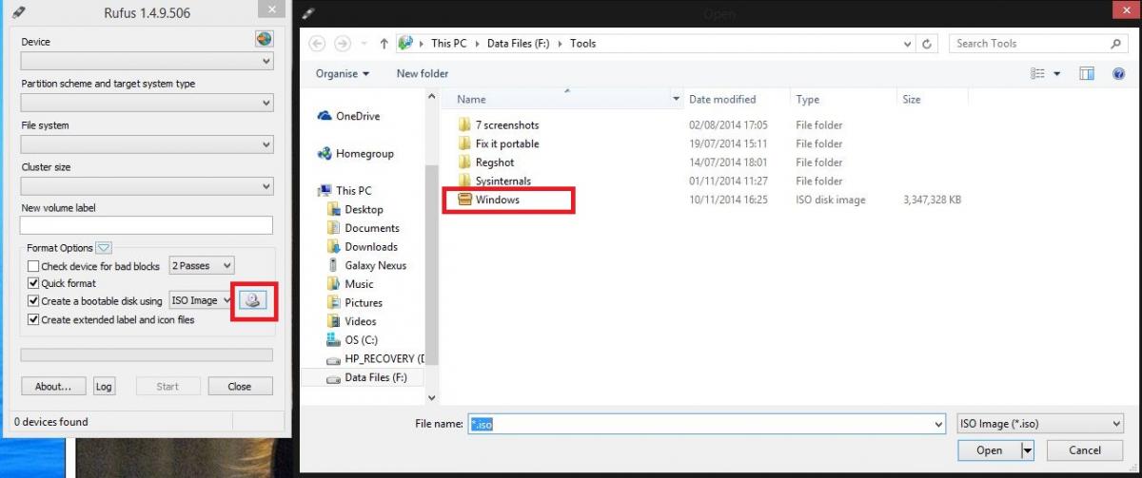
Task: Open Pictures in the sidebar
Action: click(x=354, y=303)
